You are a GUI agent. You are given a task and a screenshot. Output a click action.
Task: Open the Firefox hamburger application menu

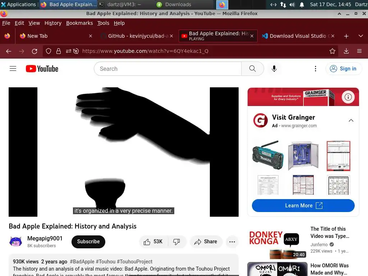pyautogui.click(x=359, y=51)
